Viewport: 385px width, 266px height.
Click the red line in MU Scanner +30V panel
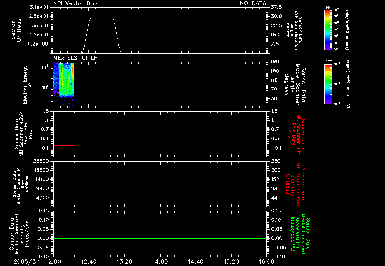(64, 145)
